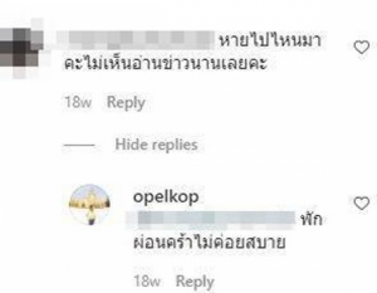The height and width of the screenshot is (293, 377).
Task: Click the 18w timestamp under opelkop's reply
Action: [147, 281]
